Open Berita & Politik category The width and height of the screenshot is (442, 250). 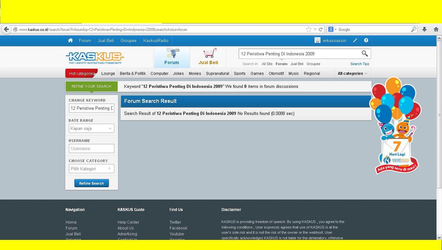click(133, 73)
